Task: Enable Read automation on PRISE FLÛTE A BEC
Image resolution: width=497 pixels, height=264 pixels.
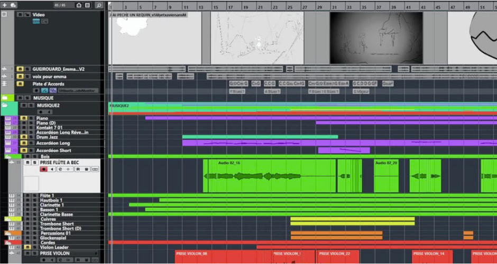Action: [x=77, y=169]
